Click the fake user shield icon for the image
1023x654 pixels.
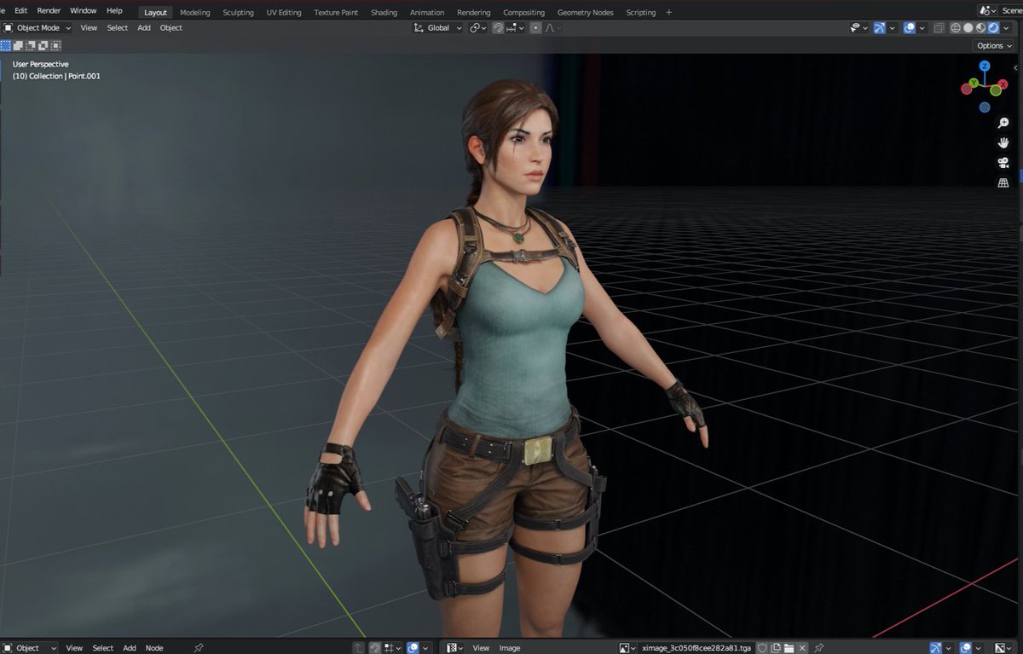(x=762, y=648)
